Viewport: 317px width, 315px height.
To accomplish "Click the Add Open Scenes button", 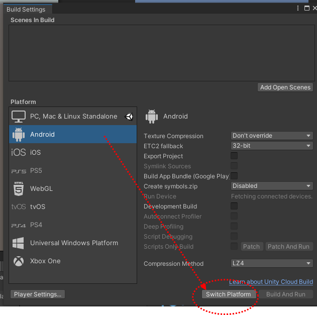I will 285,87.
